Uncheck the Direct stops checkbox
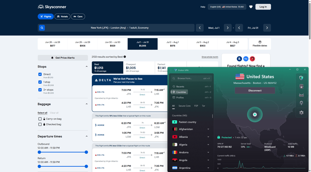 tap(40, 74)
